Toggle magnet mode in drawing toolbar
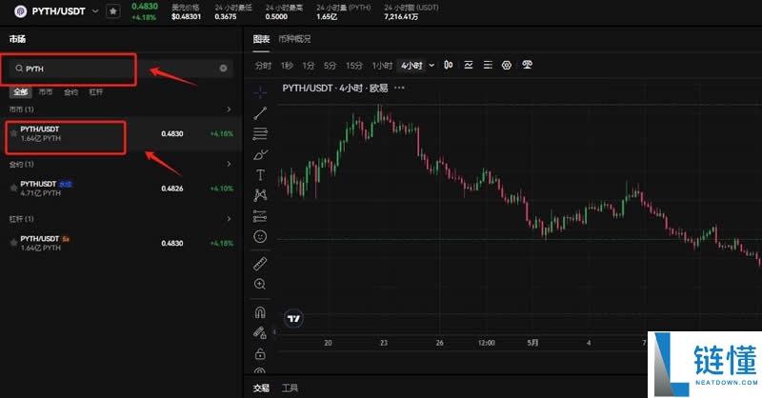This screenshot has width=762, height=398. coord(260,311)
